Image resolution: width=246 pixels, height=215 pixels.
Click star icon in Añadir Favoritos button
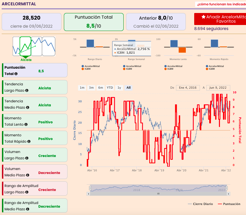(x=204, y=17)
